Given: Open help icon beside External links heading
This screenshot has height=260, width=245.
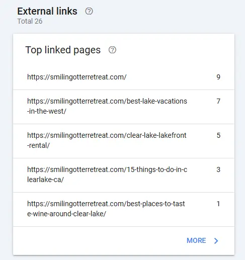Looking at the screenshot, I should point(89,11).
